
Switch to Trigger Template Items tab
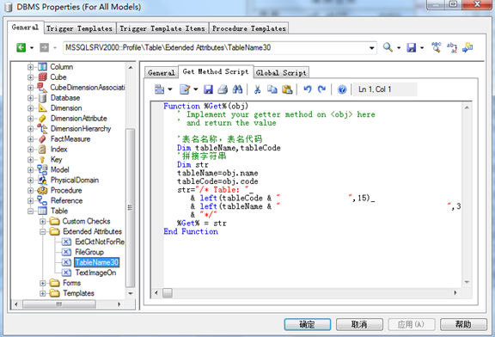click(x=162, y=28)
